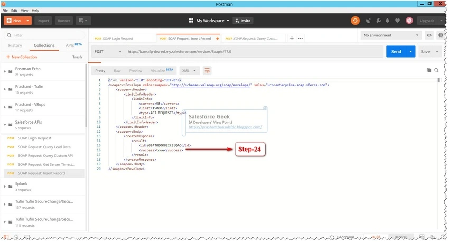449x242 pixels.
Task: Click the Send button
Action: (x=396, y=52)
